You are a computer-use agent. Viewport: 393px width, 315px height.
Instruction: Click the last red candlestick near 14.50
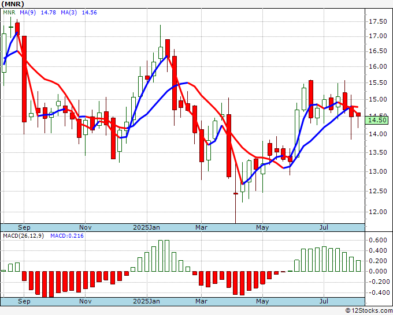click(358, 115)
